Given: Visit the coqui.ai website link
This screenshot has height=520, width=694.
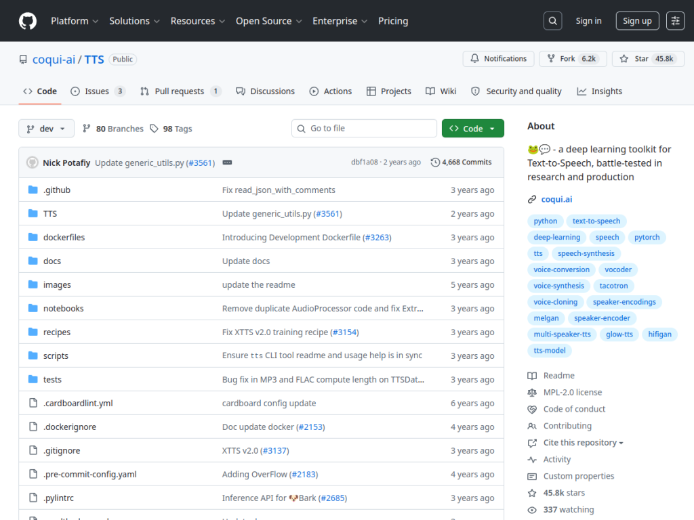Looking at the screenshot, I should point(556,200).
